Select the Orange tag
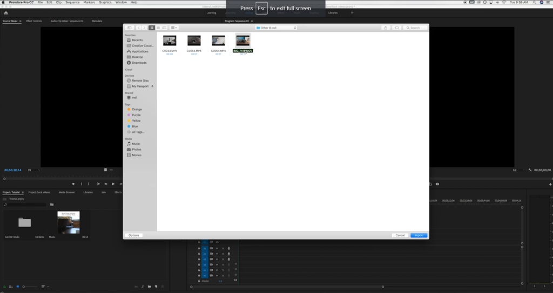This screenshot has height=293, width=553. point(134,109)
